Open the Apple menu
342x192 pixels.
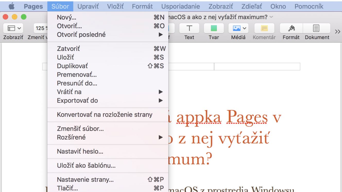(12, 6)
